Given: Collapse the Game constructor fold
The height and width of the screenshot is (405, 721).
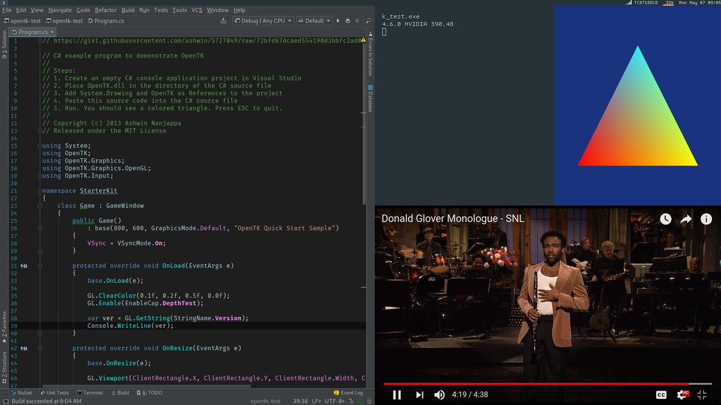Looking at the screenshot, I should pyautogui.click(x=40, y=228).
